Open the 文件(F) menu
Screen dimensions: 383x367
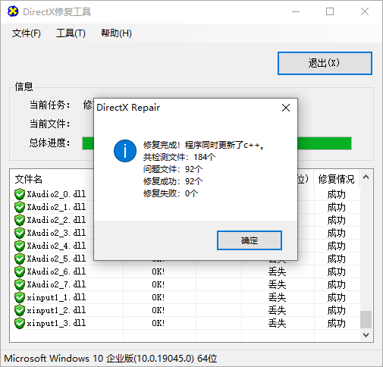[27, 33]
